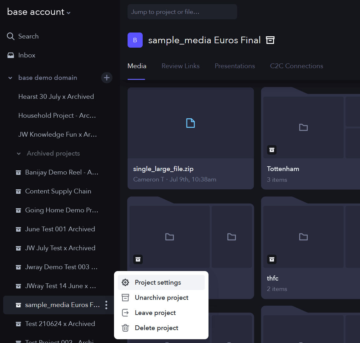Click the Search magnifier icon

pos(11,36)
